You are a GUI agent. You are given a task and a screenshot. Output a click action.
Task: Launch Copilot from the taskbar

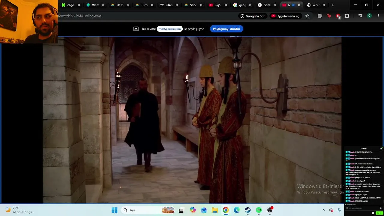click(193, 210)
